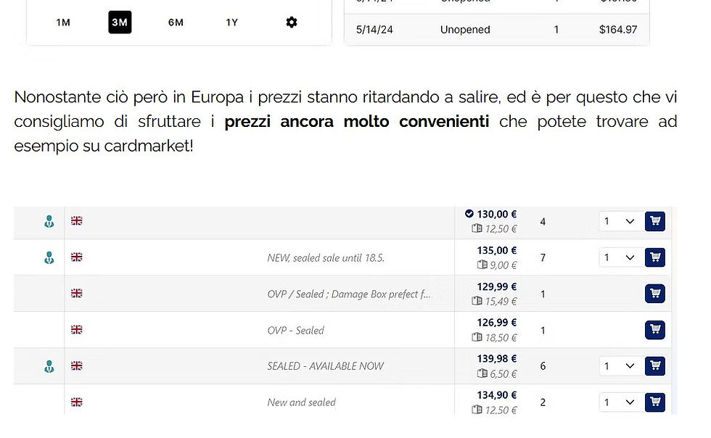The image size is (711, 438).
Task: Add the 126,99 € listing to cart
Action: 654,330
